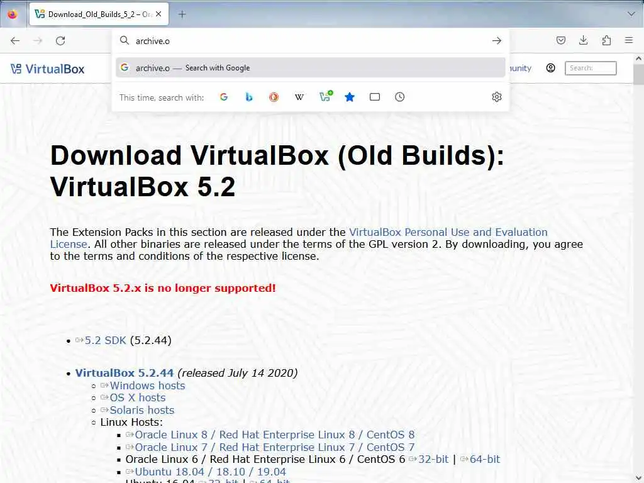644x483 pixels.
Task: Download the Solaris hosts build
Action: click(x=142, y=410)
